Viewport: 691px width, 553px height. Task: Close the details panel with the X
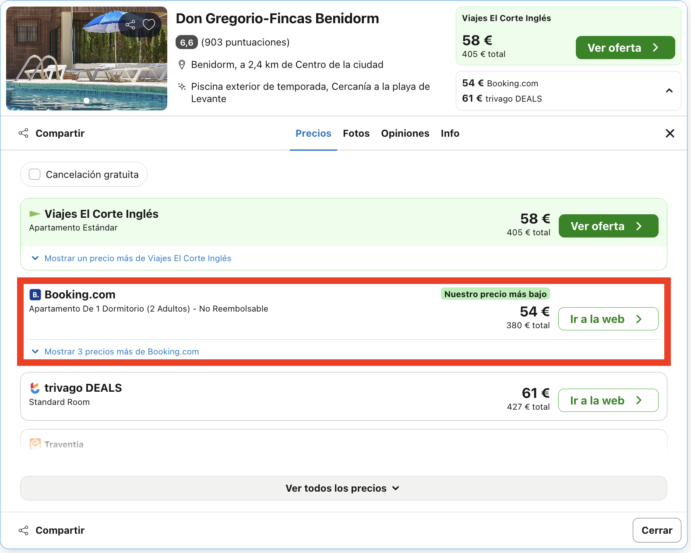[670, 133]
